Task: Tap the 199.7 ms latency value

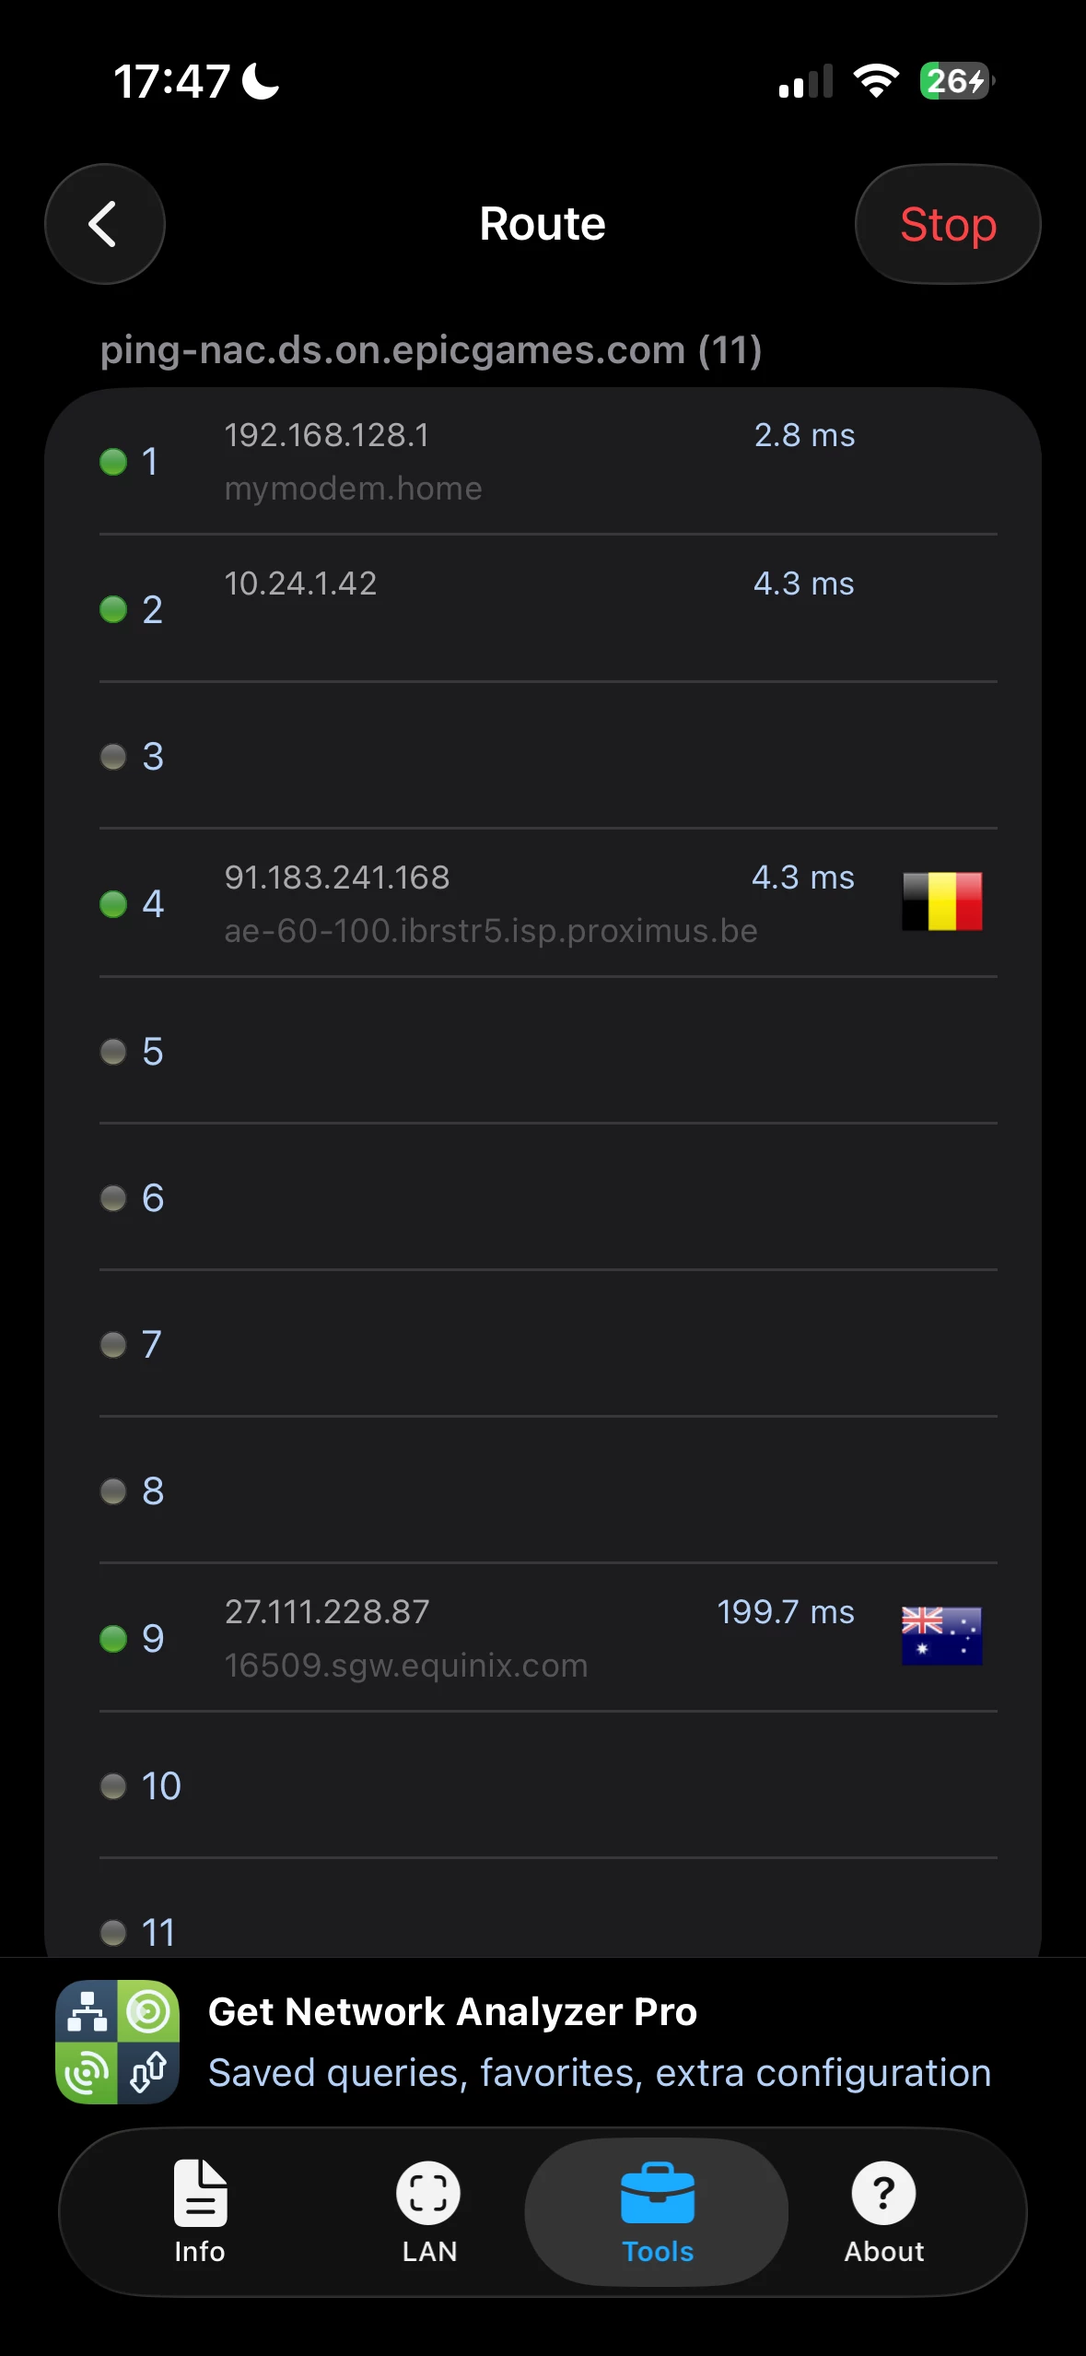Action: 786,1612
